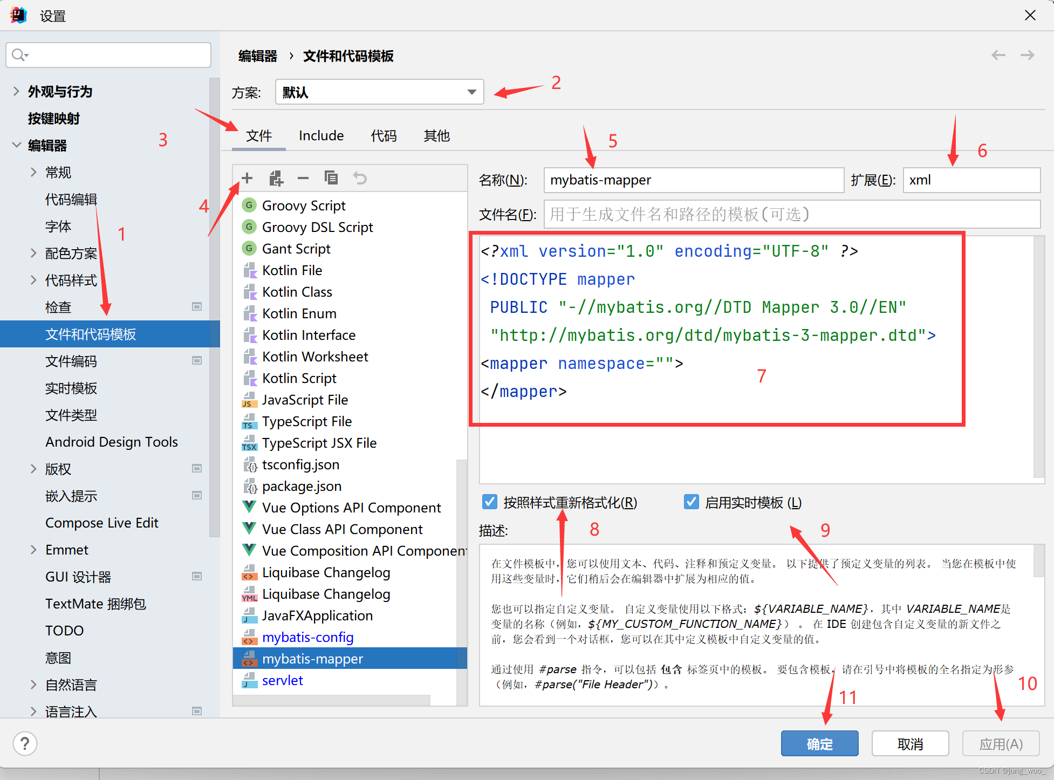The height and width of the screenshot is (780, 1054).
Task: Click the 确定 button
Action: pos(819,743)
